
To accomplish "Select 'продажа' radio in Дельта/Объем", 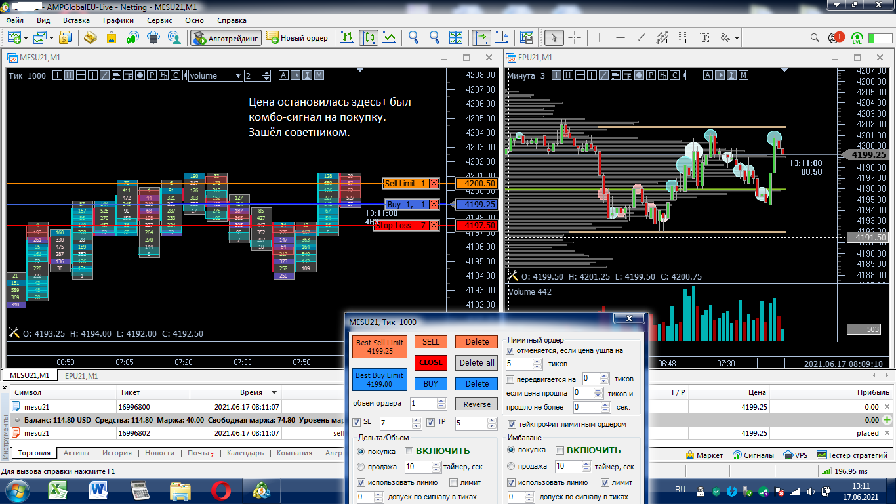I will tap(361, 467).
